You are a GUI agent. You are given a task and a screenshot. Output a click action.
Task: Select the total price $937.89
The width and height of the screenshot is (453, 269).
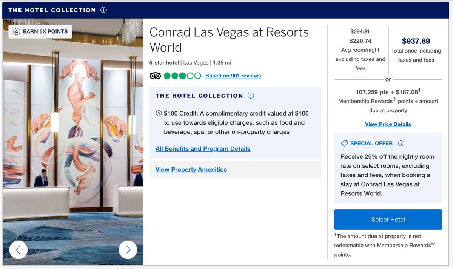click(x=416, y=41)
